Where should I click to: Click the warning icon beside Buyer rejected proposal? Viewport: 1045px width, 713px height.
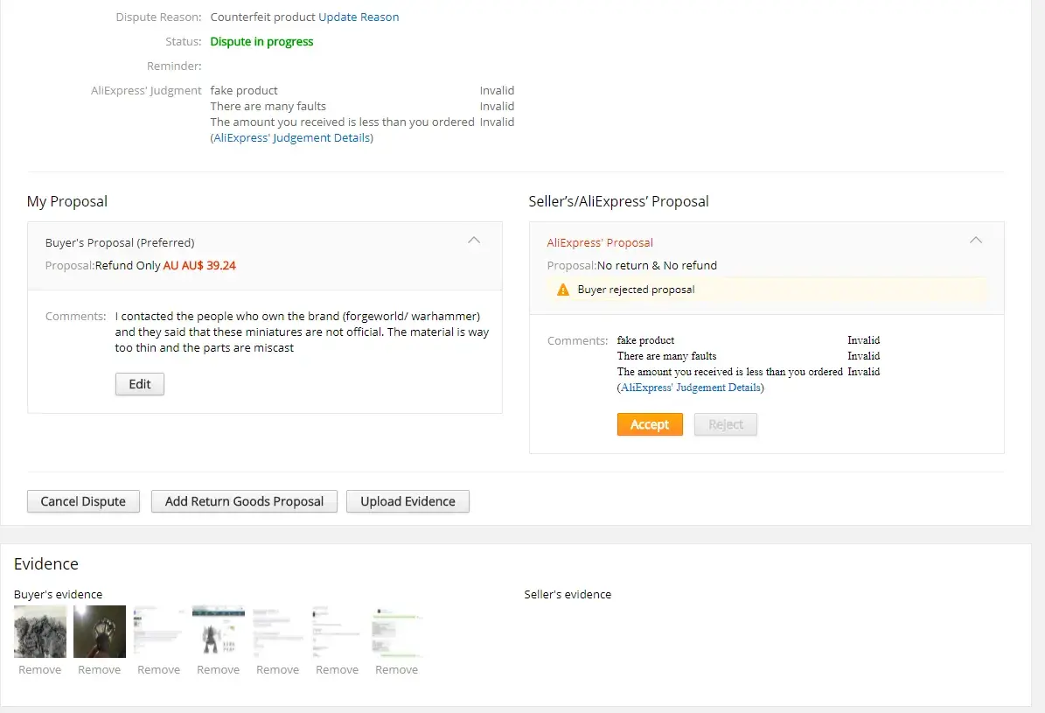(x=563, y=290)
